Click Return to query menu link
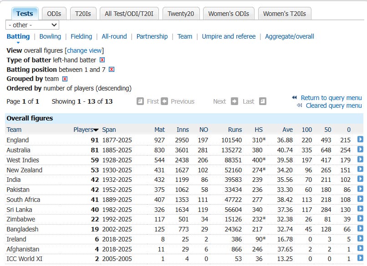367x266 pixels. [331, 98]
